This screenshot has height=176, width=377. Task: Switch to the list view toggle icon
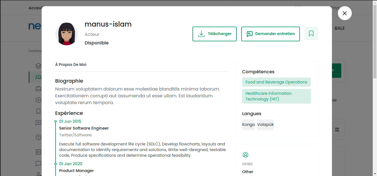coord(337,129)
